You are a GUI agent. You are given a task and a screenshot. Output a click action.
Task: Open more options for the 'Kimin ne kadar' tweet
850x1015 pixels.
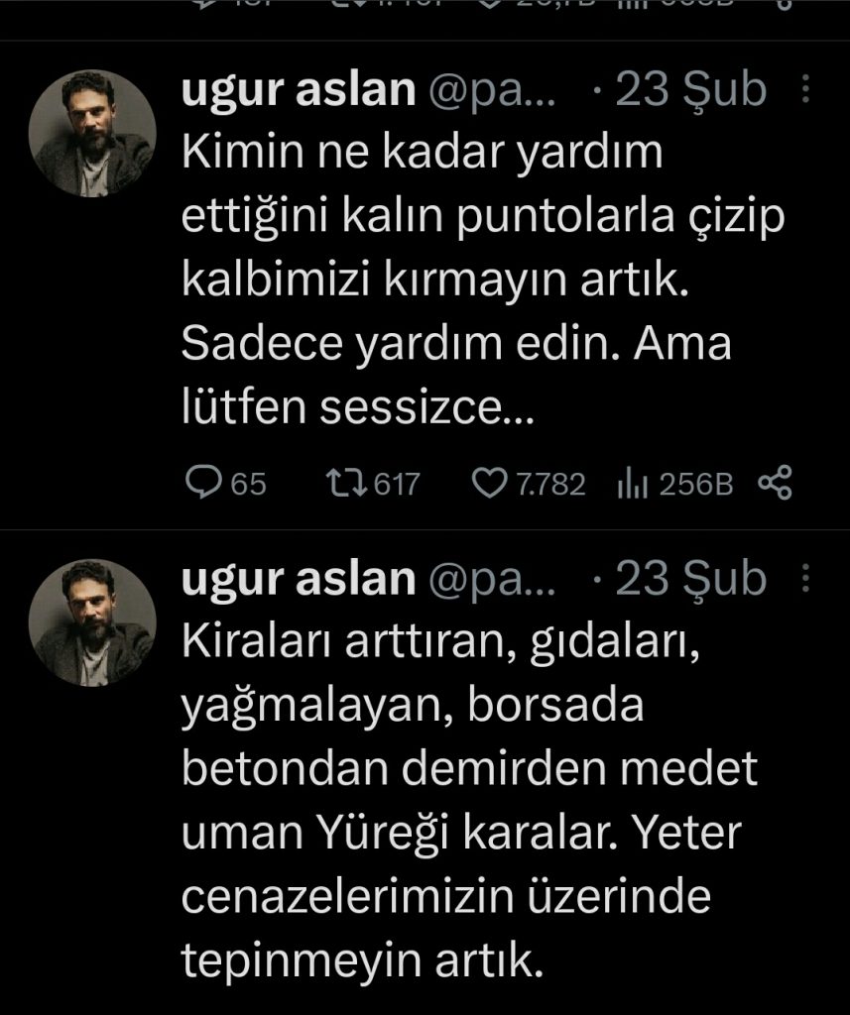(804, 91)
